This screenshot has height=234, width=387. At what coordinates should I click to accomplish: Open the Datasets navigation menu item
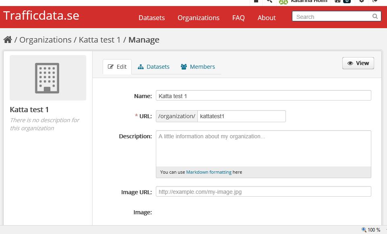click(151, 18)
